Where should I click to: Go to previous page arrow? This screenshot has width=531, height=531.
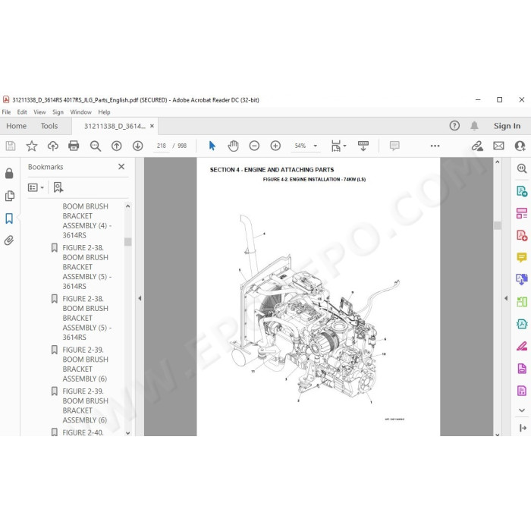[117, 146]
